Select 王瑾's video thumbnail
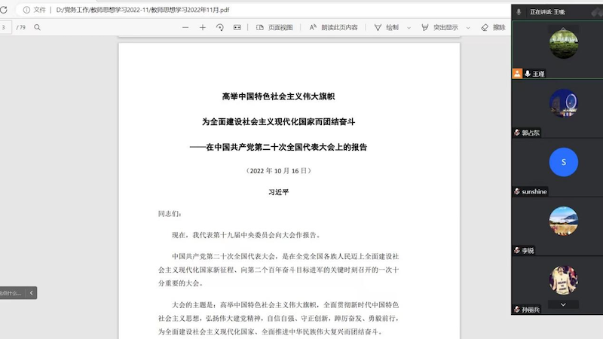The height and width of the screenshot is (339, 603). pos(563,43)
